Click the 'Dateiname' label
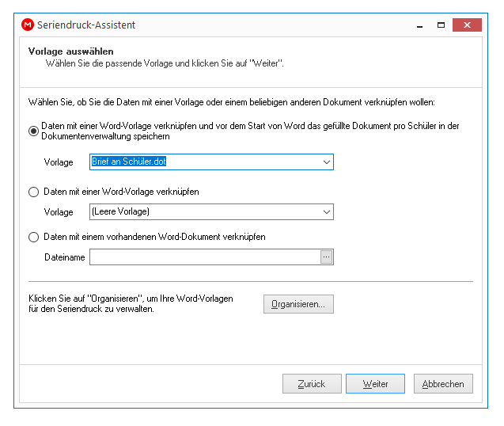 pyautogui.click(x=65, y=257)
